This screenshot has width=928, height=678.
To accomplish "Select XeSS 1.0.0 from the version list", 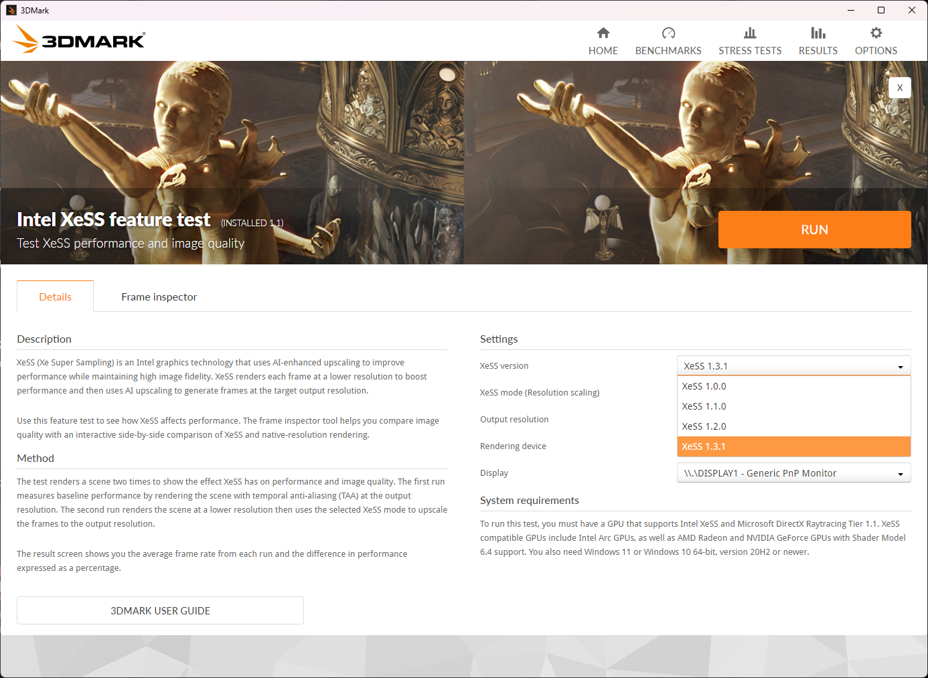I will (704, 386).
